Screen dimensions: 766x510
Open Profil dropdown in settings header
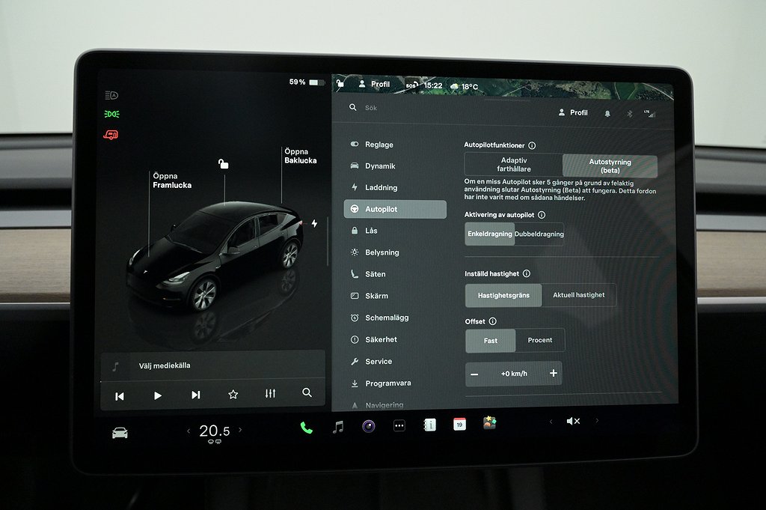coord(573,112)
